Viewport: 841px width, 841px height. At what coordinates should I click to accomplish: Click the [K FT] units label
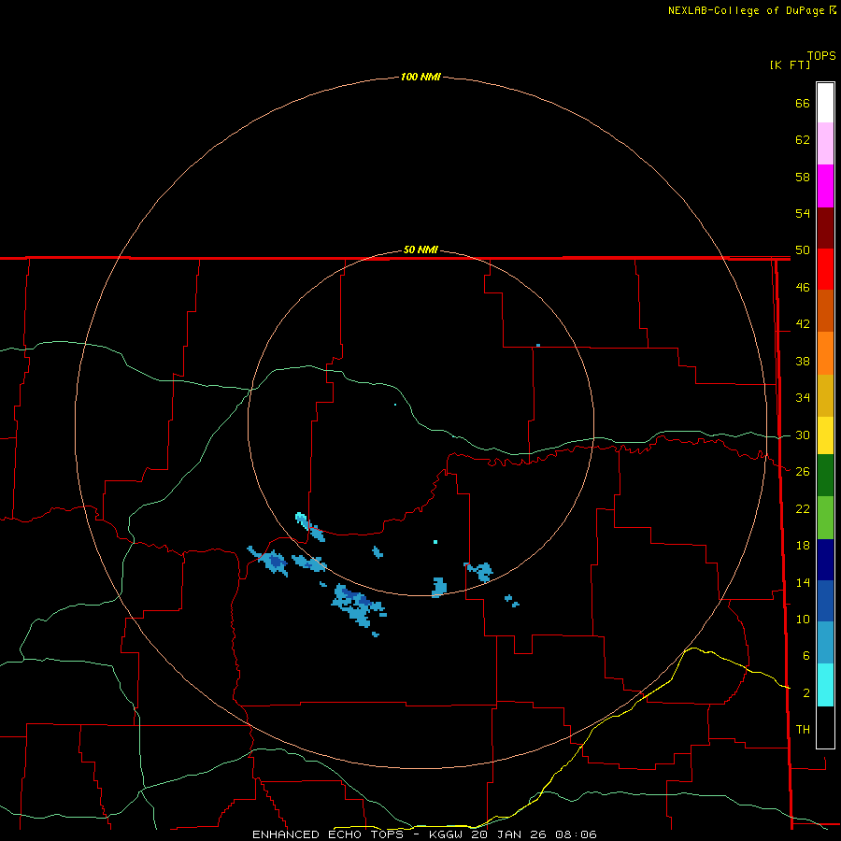tap(790, 64)
